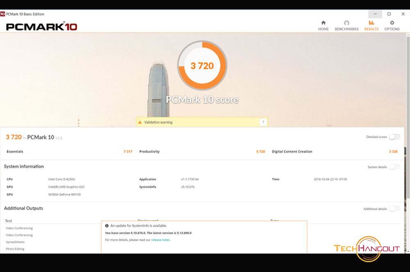Click the 3 720 in PCMark 10 heading
This screenshot has width=410, height=272.
click(x=34, y=137)
